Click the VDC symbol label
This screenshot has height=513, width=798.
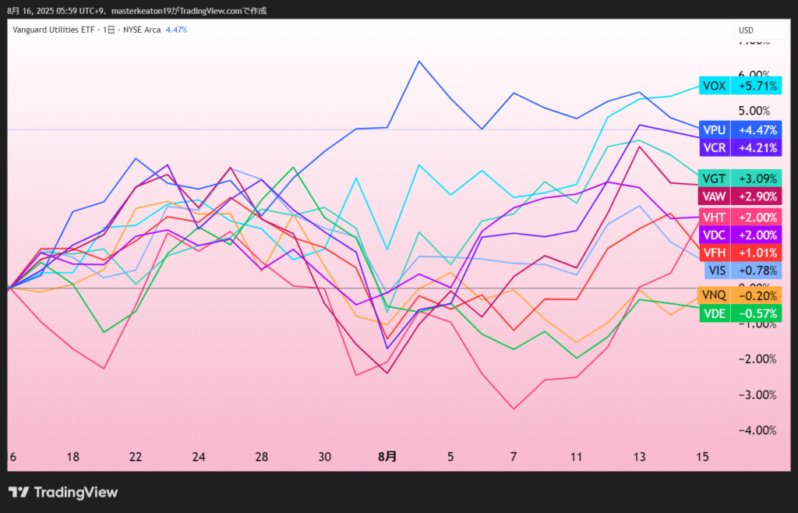pyautogui.click(x=715, y=235)
